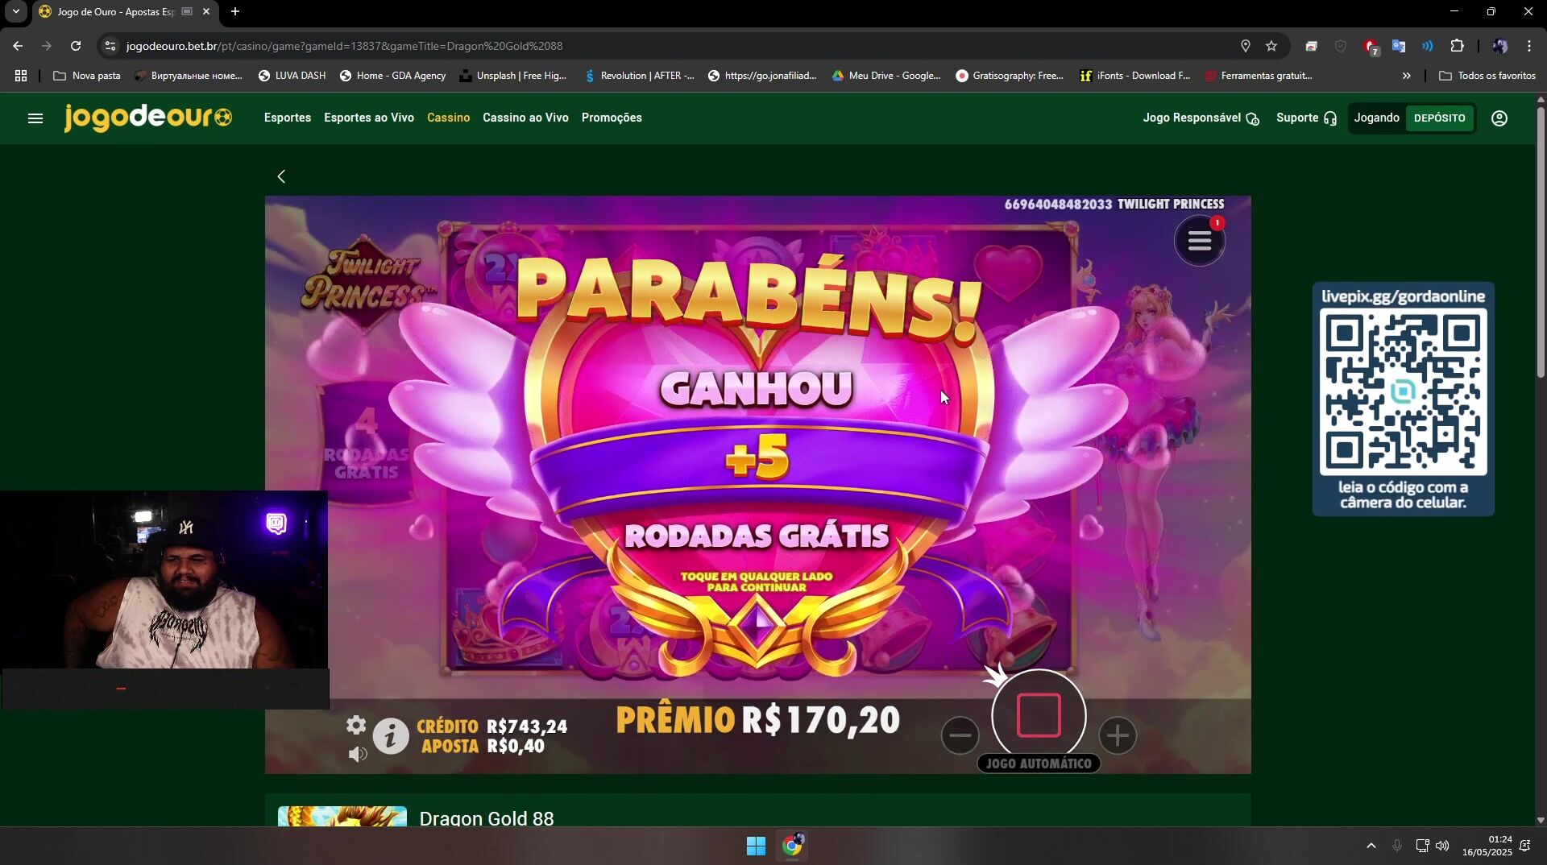
Task: Open Chrome three-dot menu
Action: point(1528,46)
